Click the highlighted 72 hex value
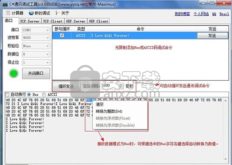This screenshot has width=232, height=165. (x=88, y=100)
